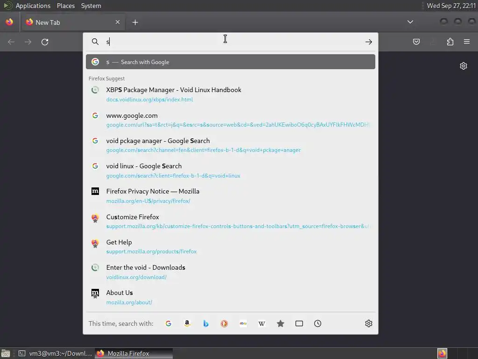Open search settings gear in the dropdown
Screen dimensions: 478x359
369,323
